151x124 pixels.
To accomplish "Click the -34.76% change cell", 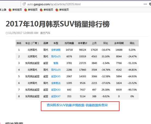I will (106, 70).
